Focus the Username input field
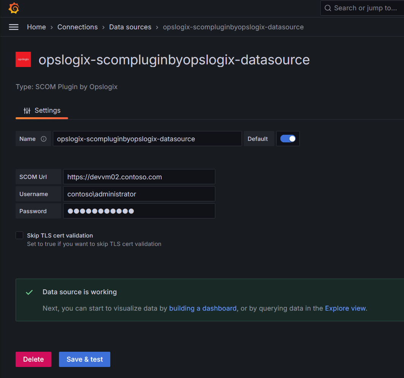Image resolution: width=404 pixels, height=378 pixels. click(x=139, y=194)
